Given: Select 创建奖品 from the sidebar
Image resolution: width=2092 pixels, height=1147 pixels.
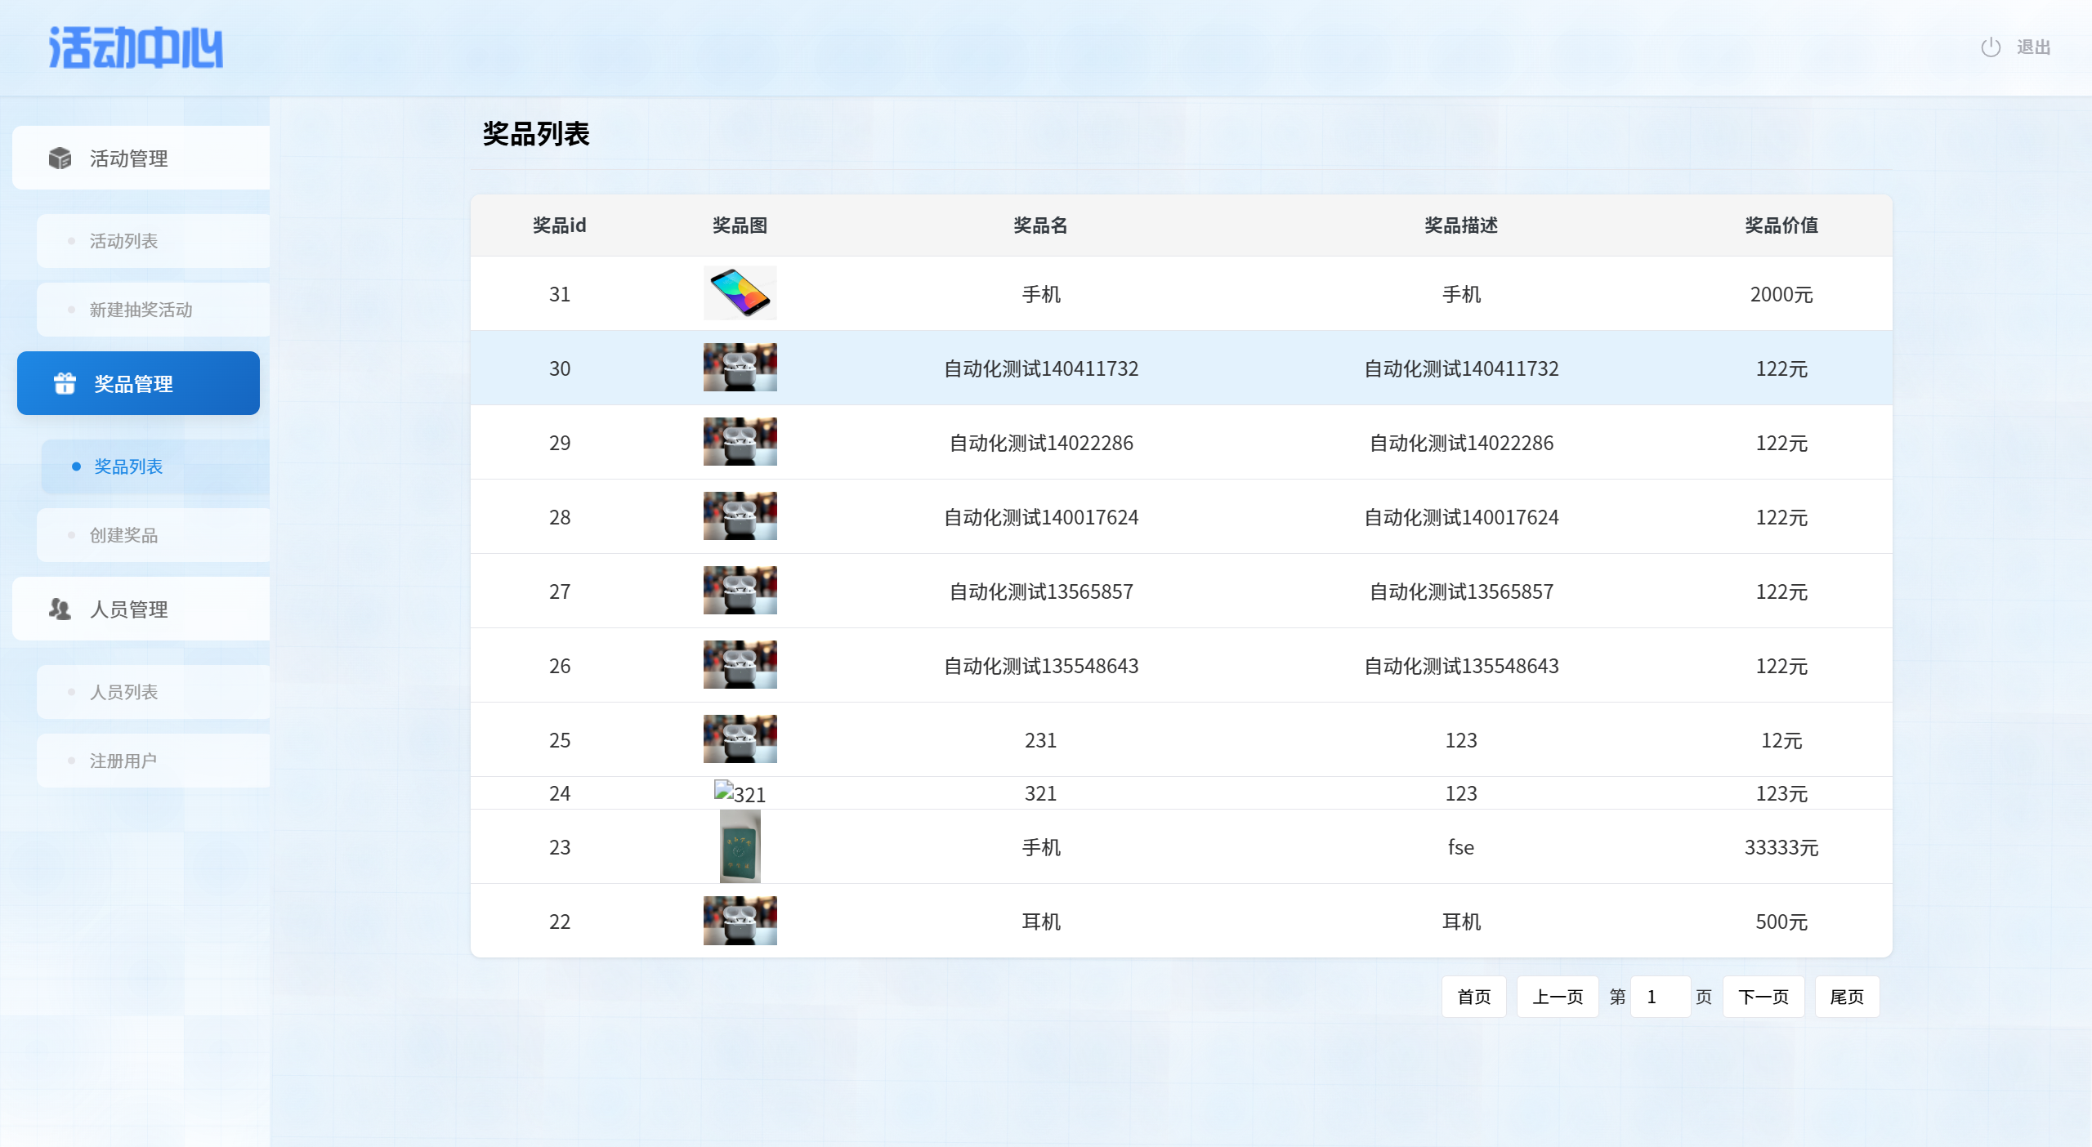Looking at the screenshot, I should tap(124, 535).
